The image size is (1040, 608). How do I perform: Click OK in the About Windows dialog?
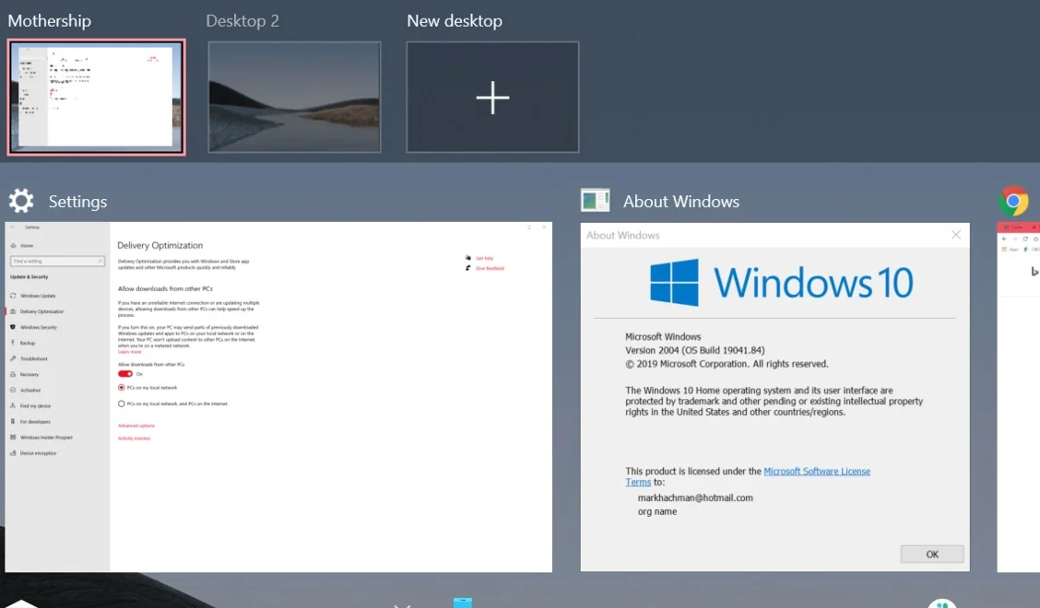click(932, 555)
